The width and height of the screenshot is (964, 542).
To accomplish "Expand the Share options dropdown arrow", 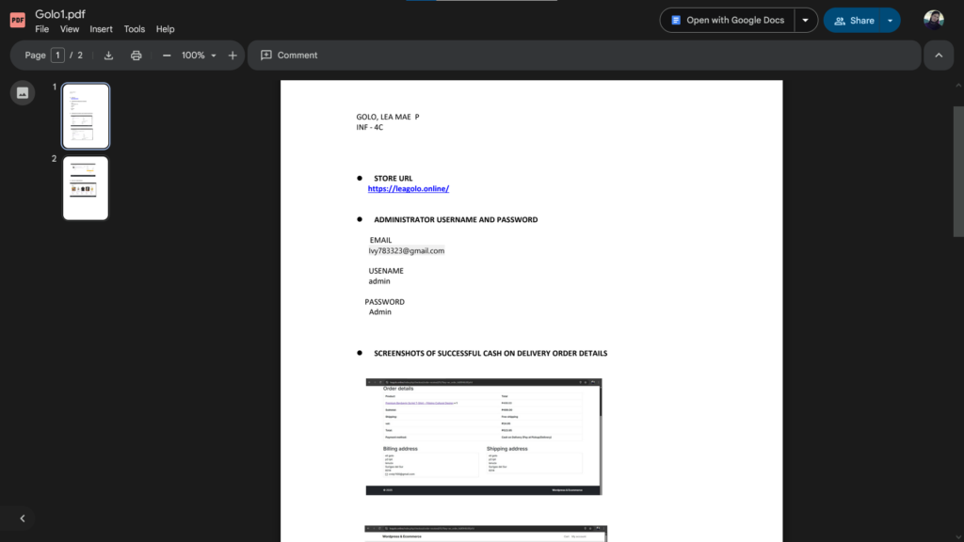I will [890, 21].
